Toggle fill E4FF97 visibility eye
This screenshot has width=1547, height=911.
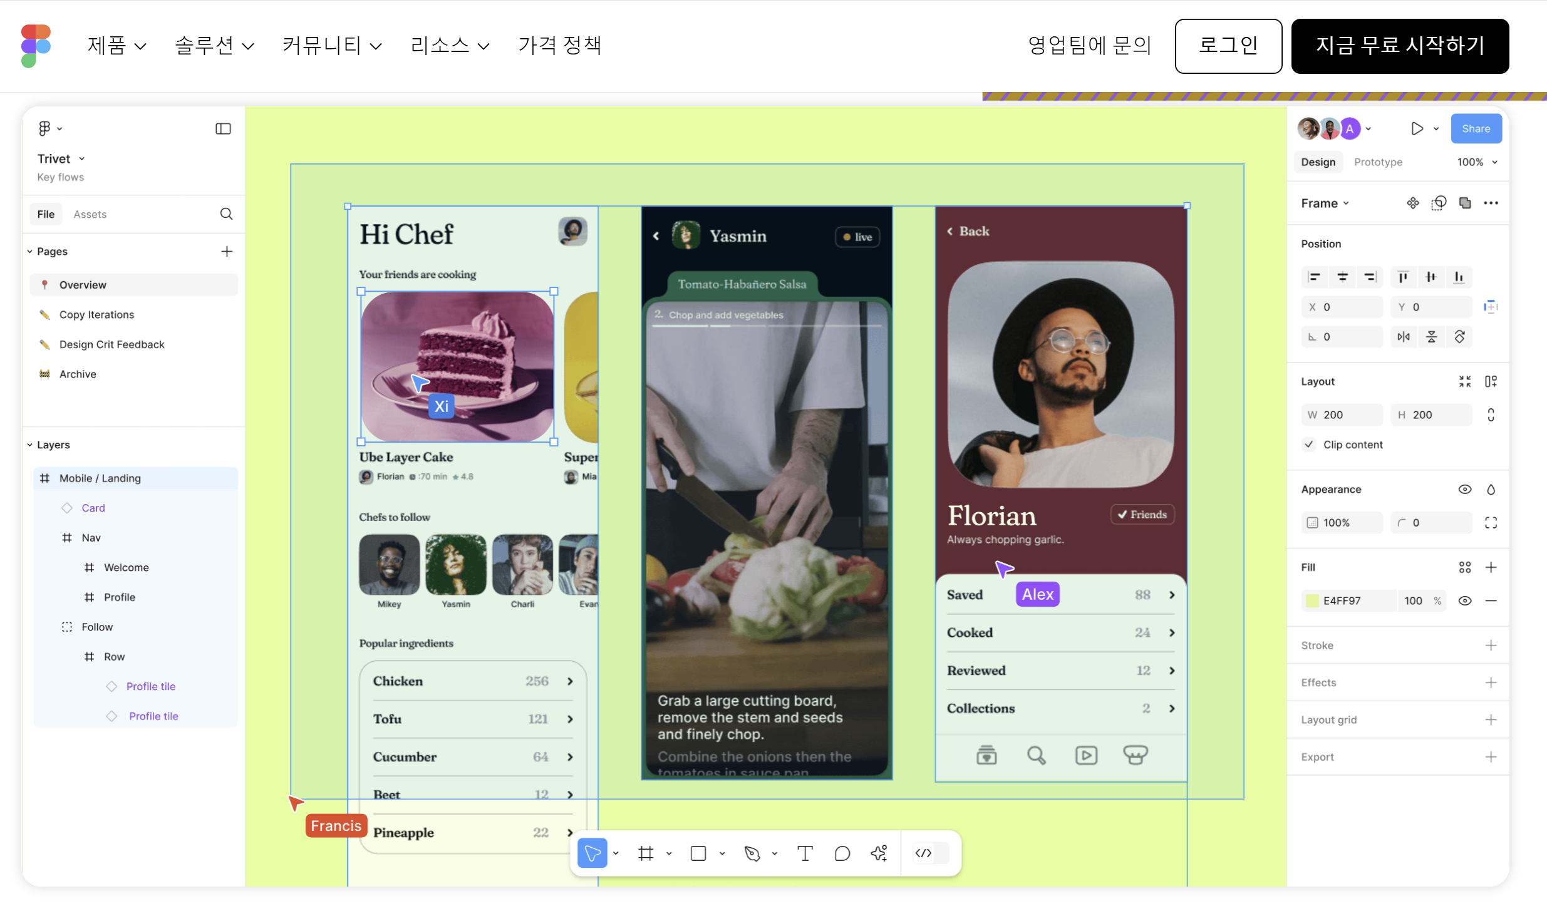(1465, 600)
